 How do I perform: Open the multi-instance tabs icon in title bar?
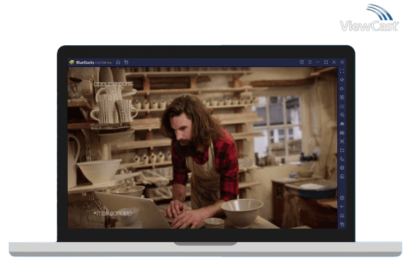[x=126, y=62]
